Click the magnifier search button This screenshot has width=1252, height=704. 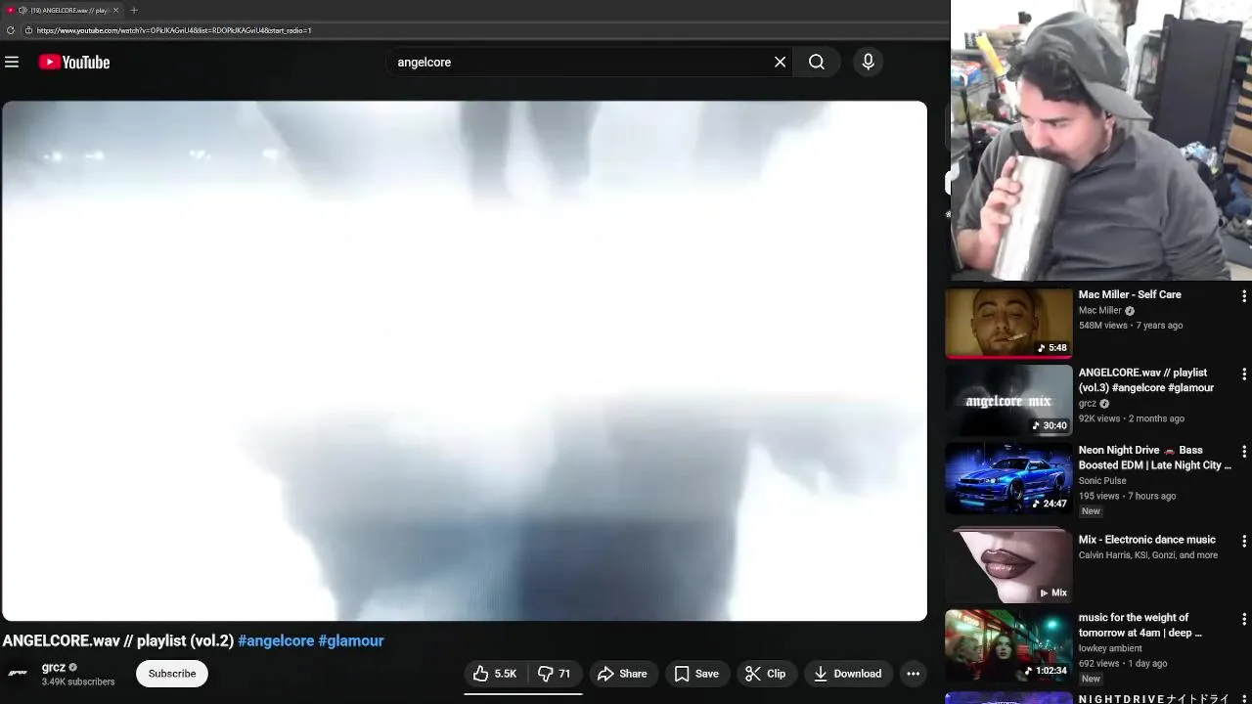(817, 62)
